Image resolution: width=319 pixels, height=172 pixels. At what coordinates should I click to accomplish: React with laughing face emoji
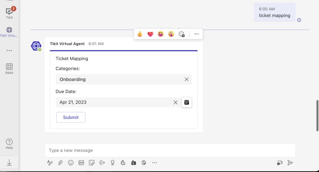click(161, 34)
